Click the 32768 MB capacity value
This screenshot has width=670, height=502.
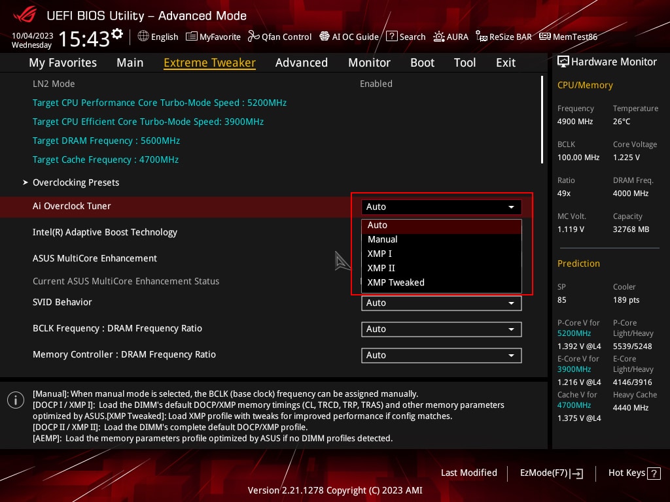631,229
